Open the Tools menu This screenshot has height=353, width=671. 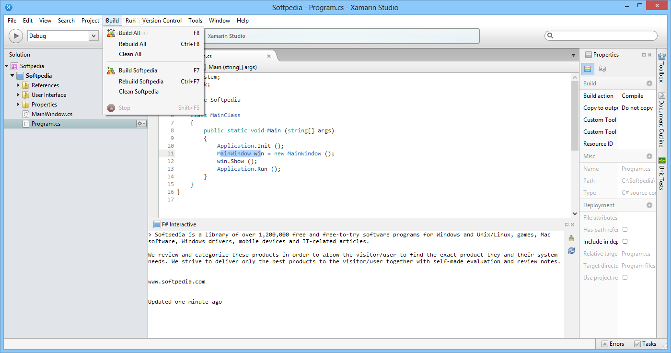coord(195,21)
